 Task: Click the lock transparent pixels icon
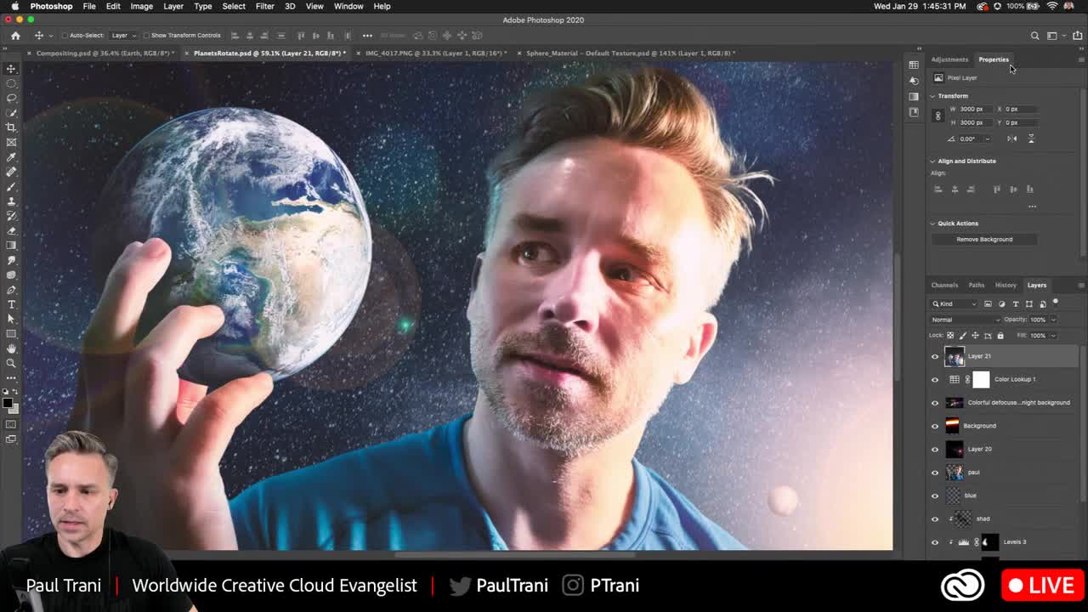950,335
